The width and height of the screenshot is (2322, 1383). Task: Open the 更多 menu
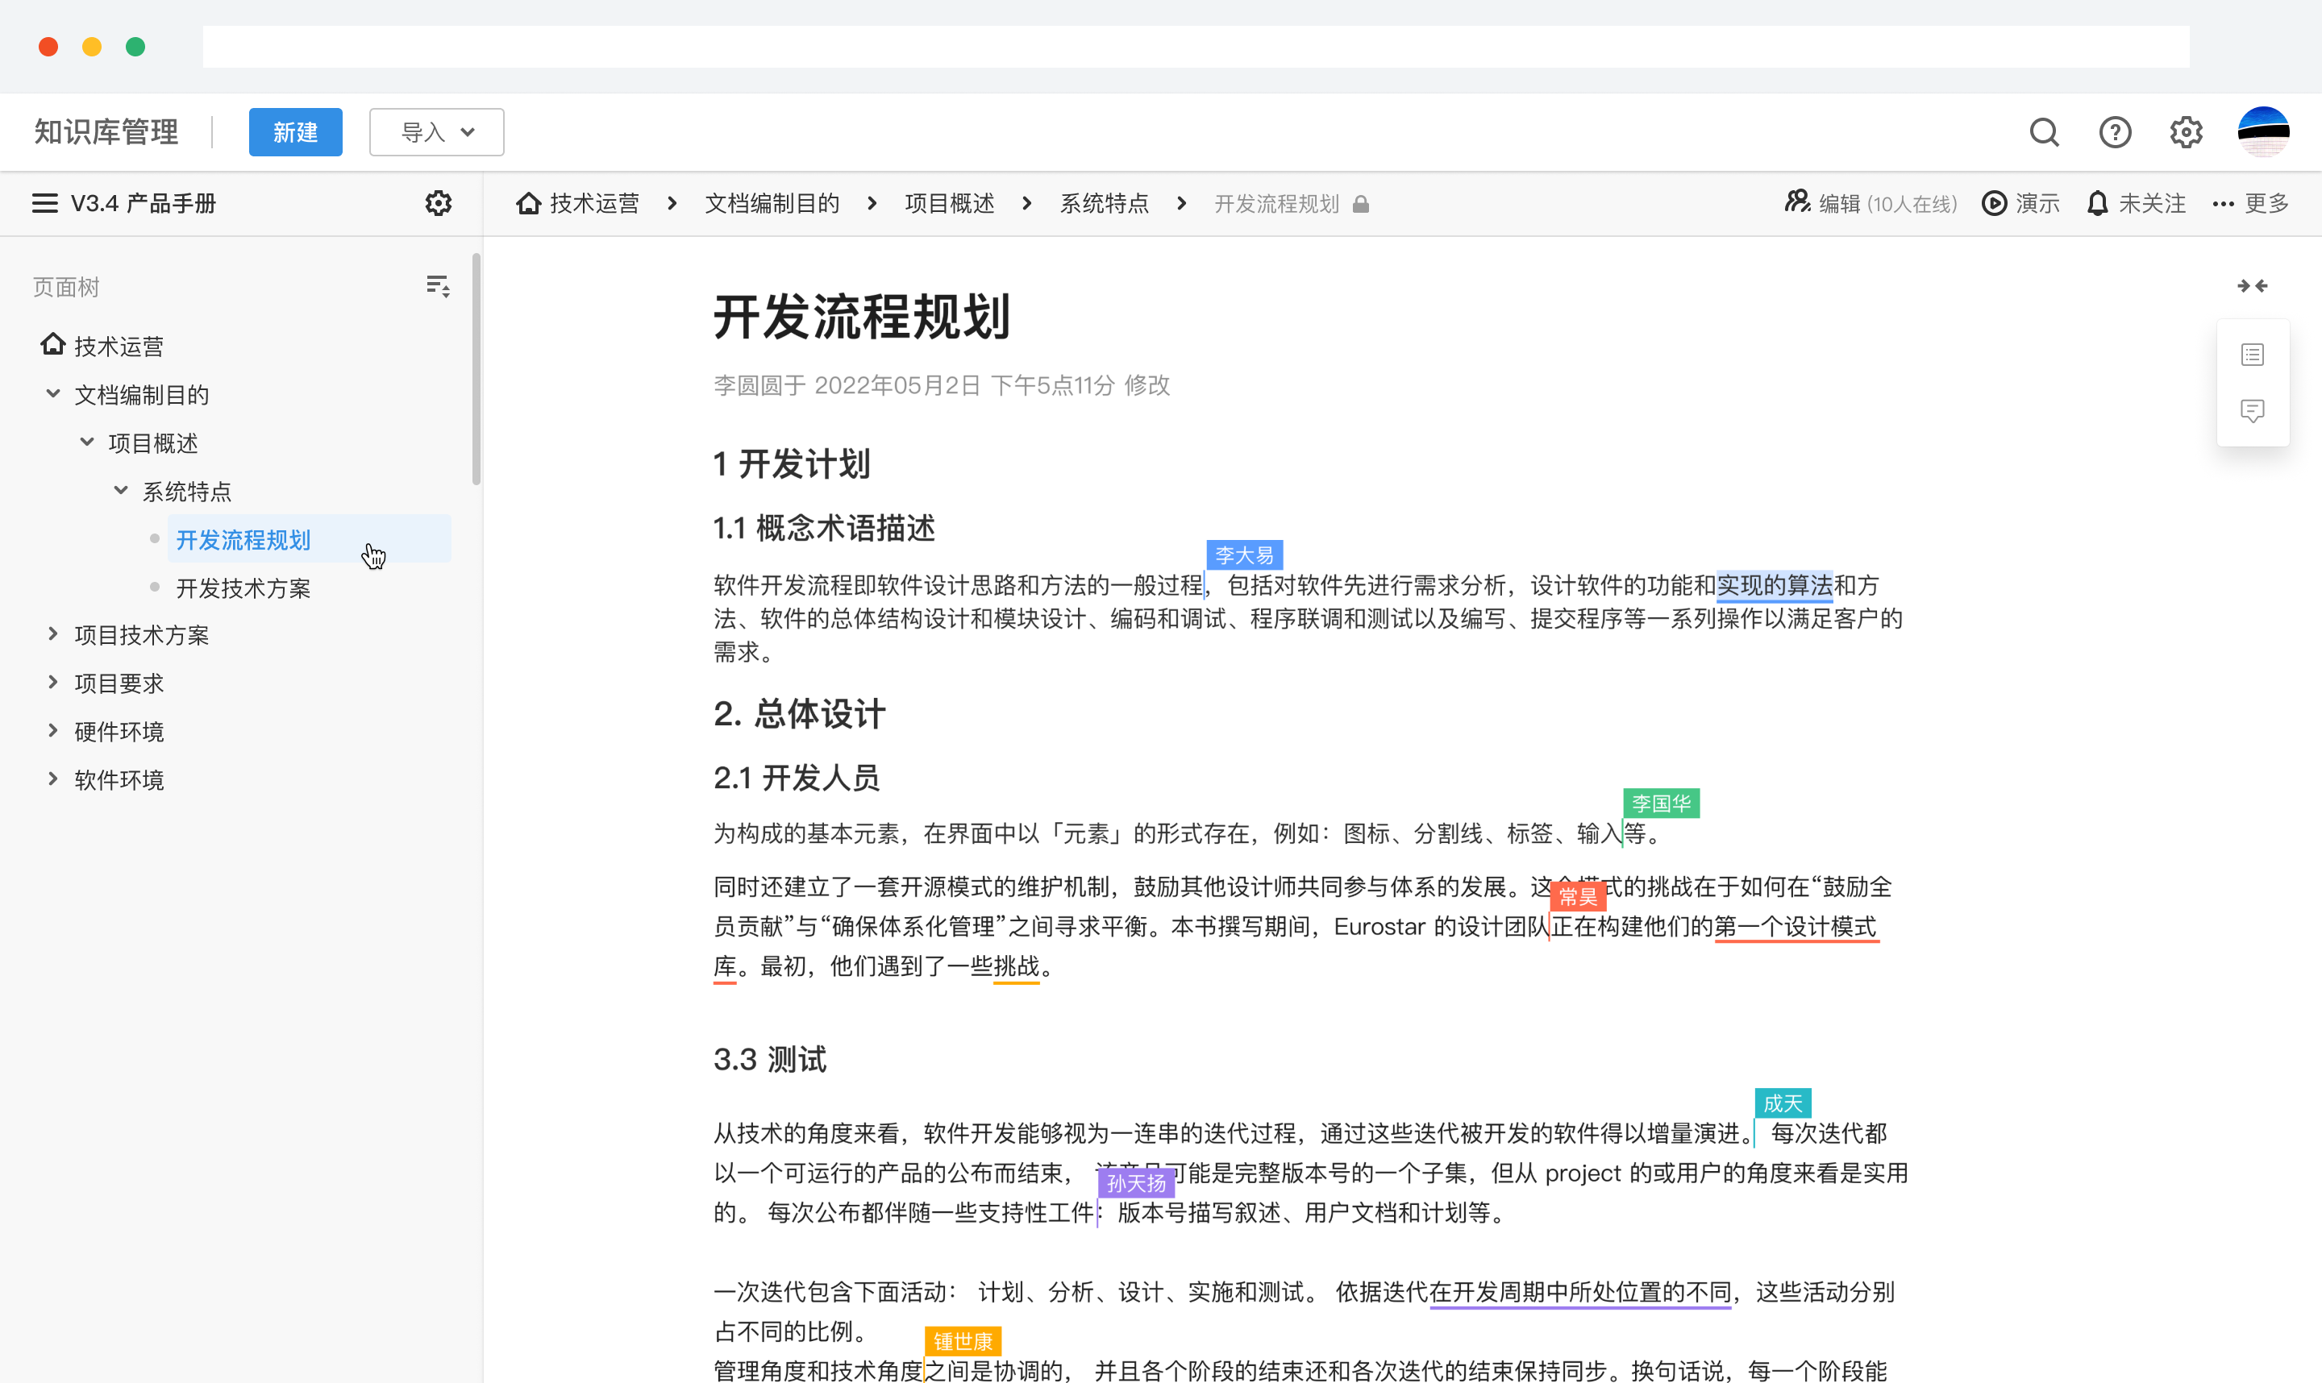click(2249, 203)
